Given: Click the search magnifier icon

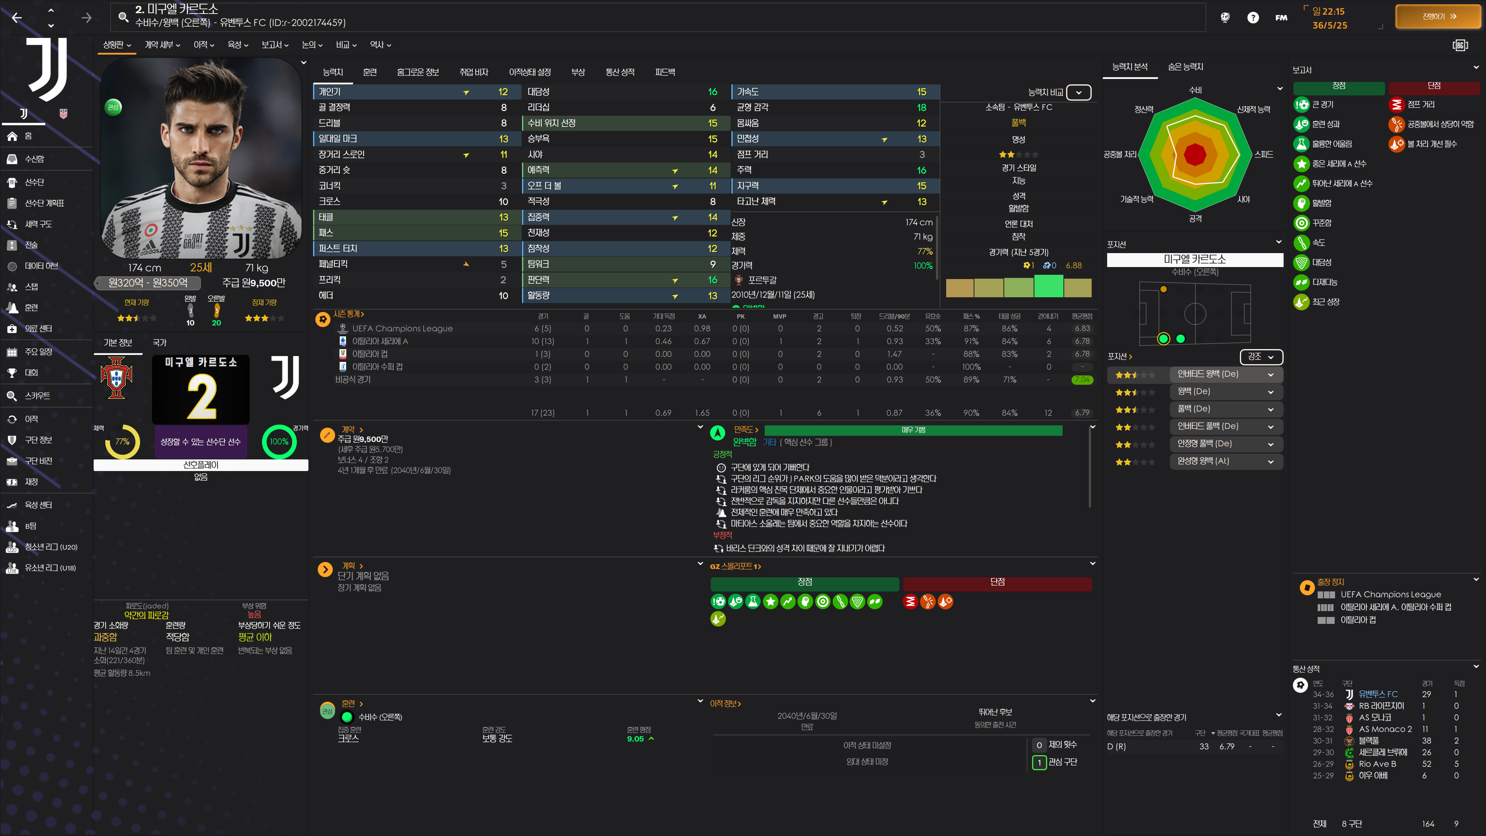Looking at the screenshot, I should (x=123, y=17).
